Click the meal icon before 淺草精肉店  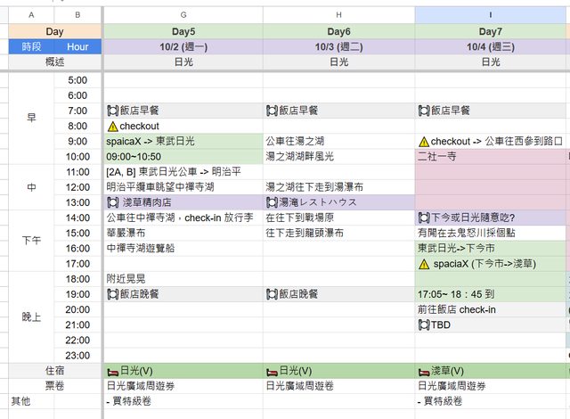pyautogui.click(x=113, y=202)
